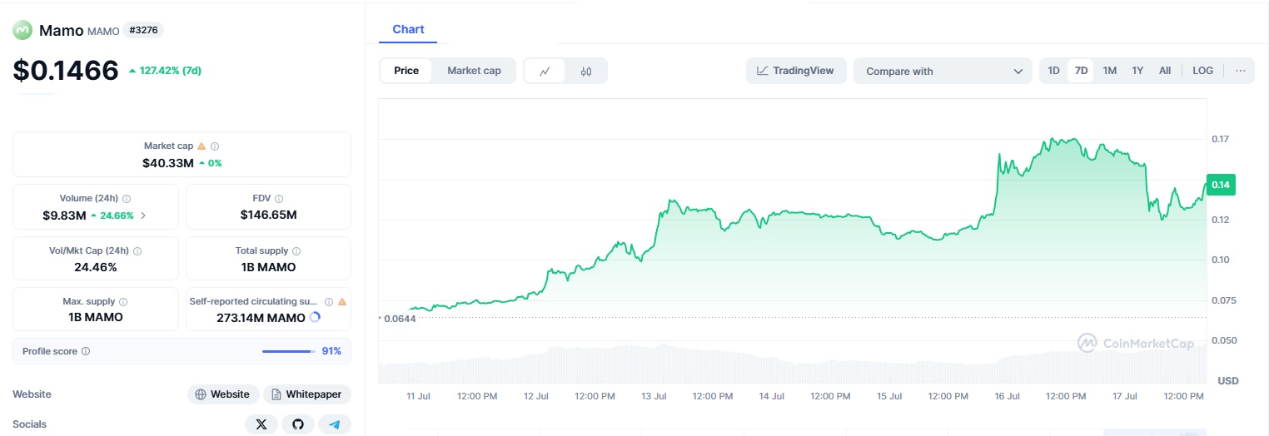Open the GitHub social link
The height and width of the screenshot is (436, 1269).
point(298,424)
